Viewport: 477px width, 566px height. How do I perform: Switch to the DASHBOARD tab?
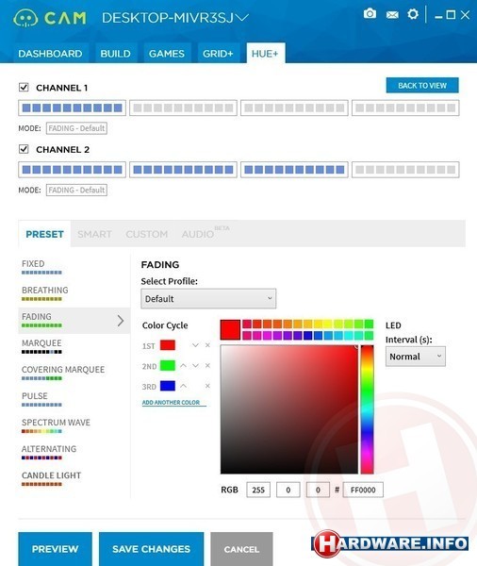(x=50, y=54)
